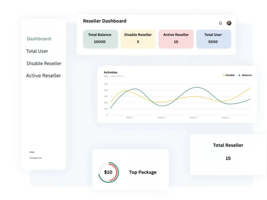
Task: Open Disable Reseller sidebar item
Action: point(44,63)
